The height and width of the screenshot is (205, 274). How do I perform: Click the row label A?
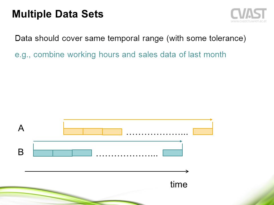coord(21,128)
